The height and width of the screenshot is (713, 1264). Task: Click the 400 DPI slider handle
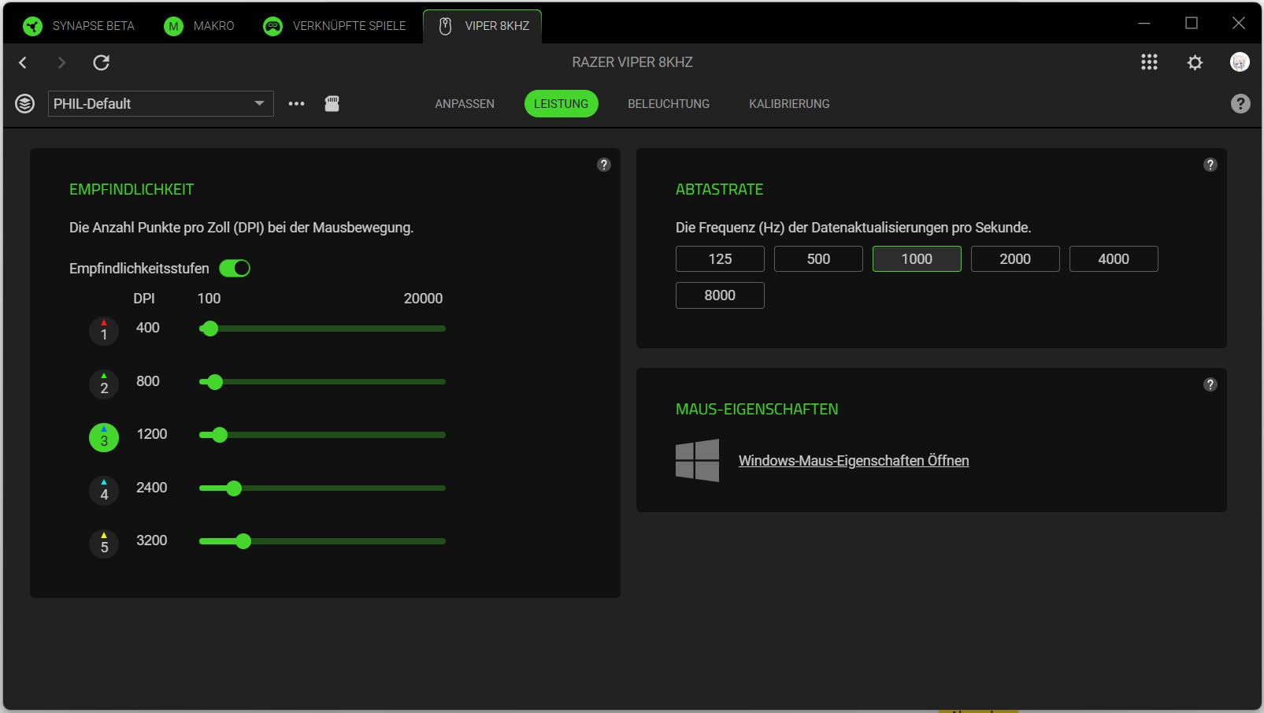tap(209, 329)
